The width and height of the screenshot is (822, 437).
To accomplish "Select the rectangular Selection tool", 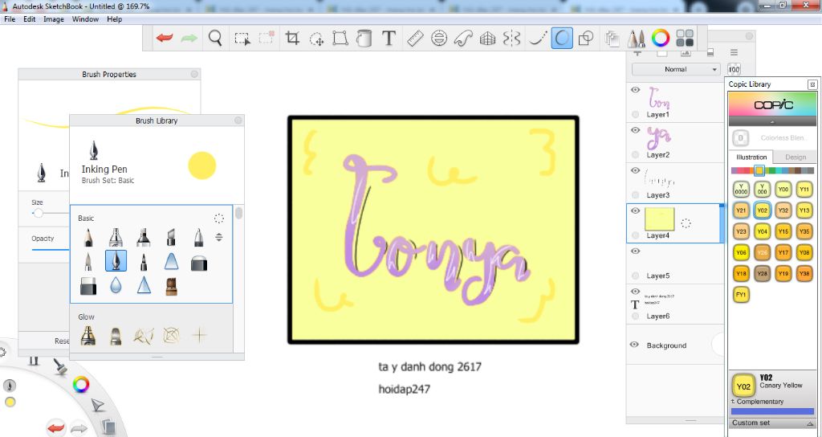I will 242,39.
